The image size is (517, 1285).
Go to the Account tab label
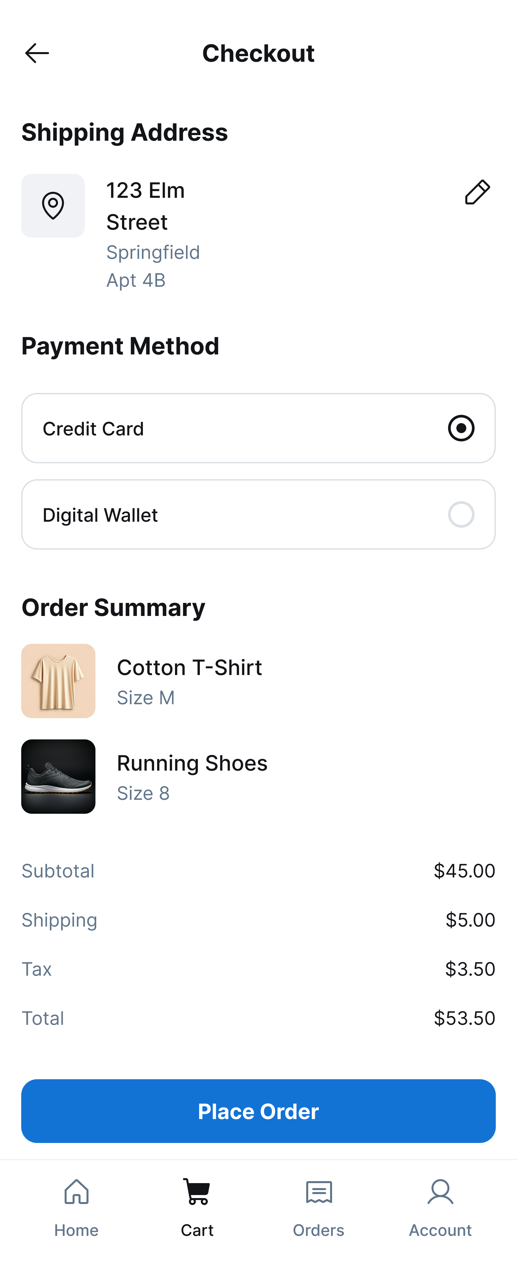coord(440,1230)
